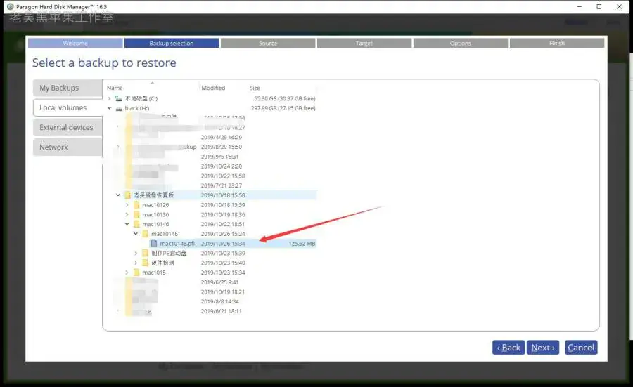The width and height of the screenshot is (633, 387).
Task: Sort by the Modified column header
Action: 213,88
